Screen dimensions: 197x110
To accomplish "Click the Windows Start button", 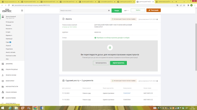I will click(2, 108).
